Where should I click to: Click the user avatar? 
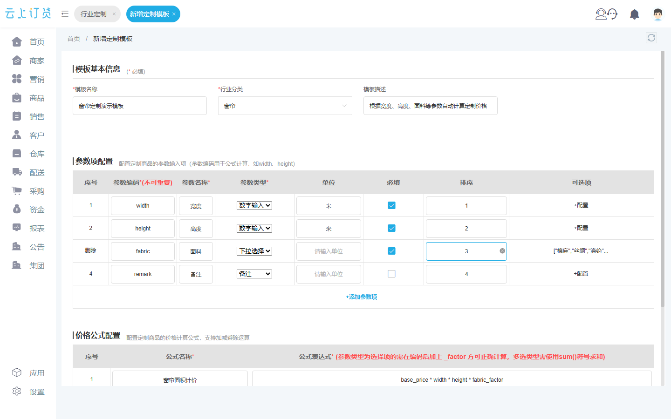[x=657, y=14]
